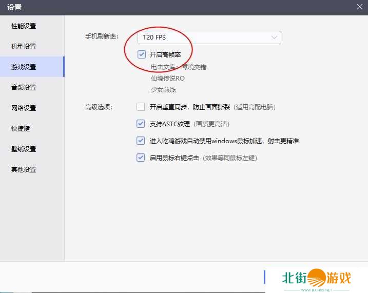368x293 pixels.
Task: Select the 游戏设置 sidebar tab
Action: pyautogui.click(x=24, y=67)
